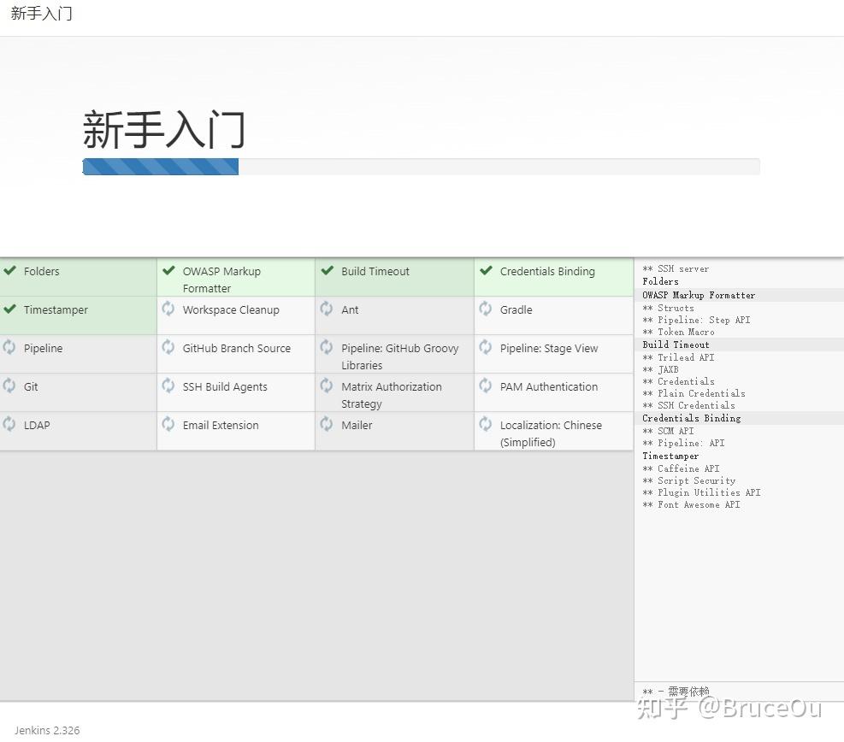Select the PAM Authentication label

point(548,386)
